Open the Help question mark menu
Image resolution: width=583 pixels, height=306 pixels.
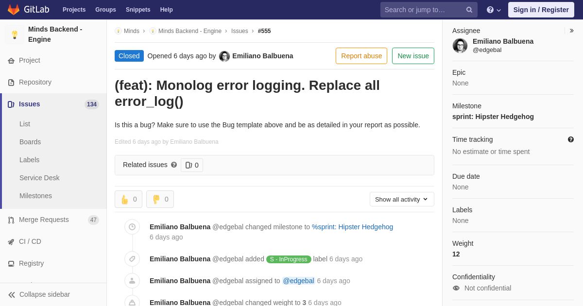click(494, 10)
